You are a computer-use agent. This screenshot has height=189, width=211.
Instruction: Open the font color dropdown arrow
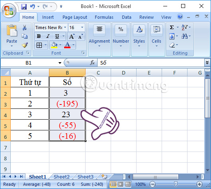point(74,45)
